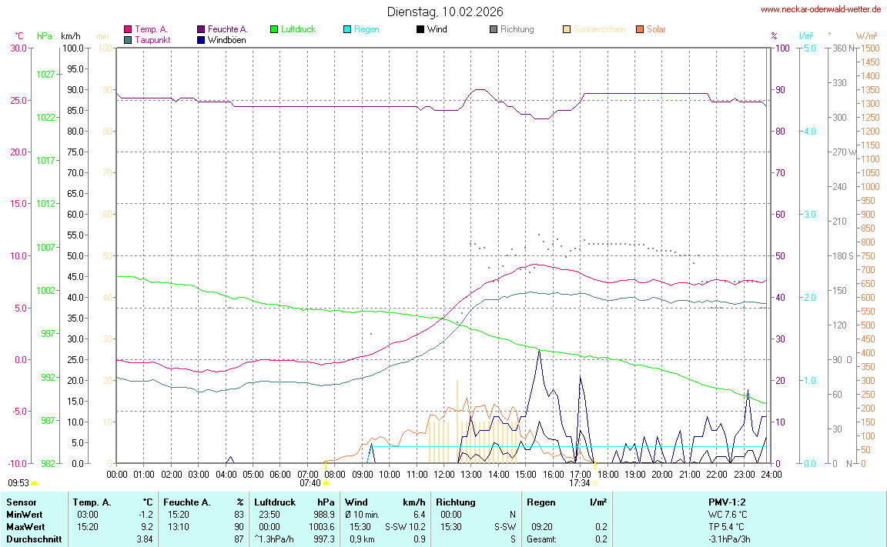This screenshot has width=887, height=547.
Task: Click the teal Taupunkt legend square
Action: [128, 40]
